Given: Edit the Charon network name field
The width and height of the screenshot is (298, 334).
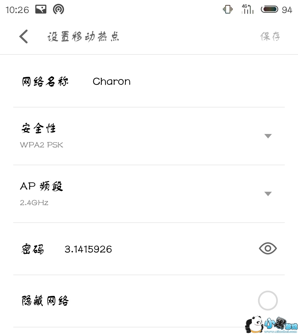Looking at the screenshot, I should (x=111, y=81).
